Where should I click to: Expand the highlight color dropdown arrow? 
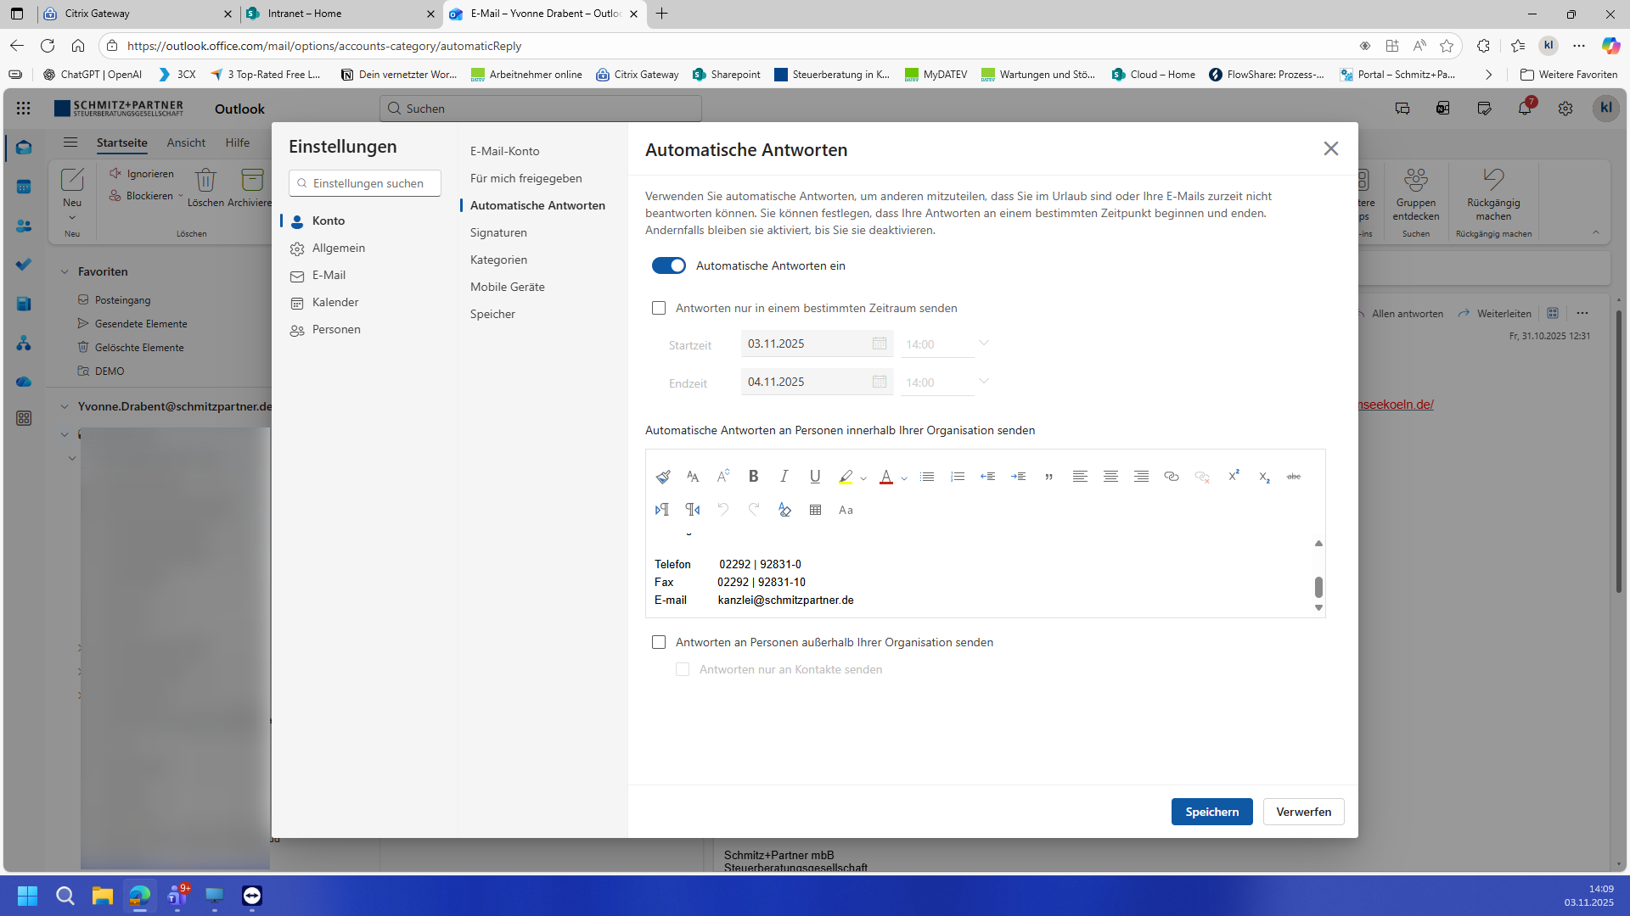pos(863,478)
